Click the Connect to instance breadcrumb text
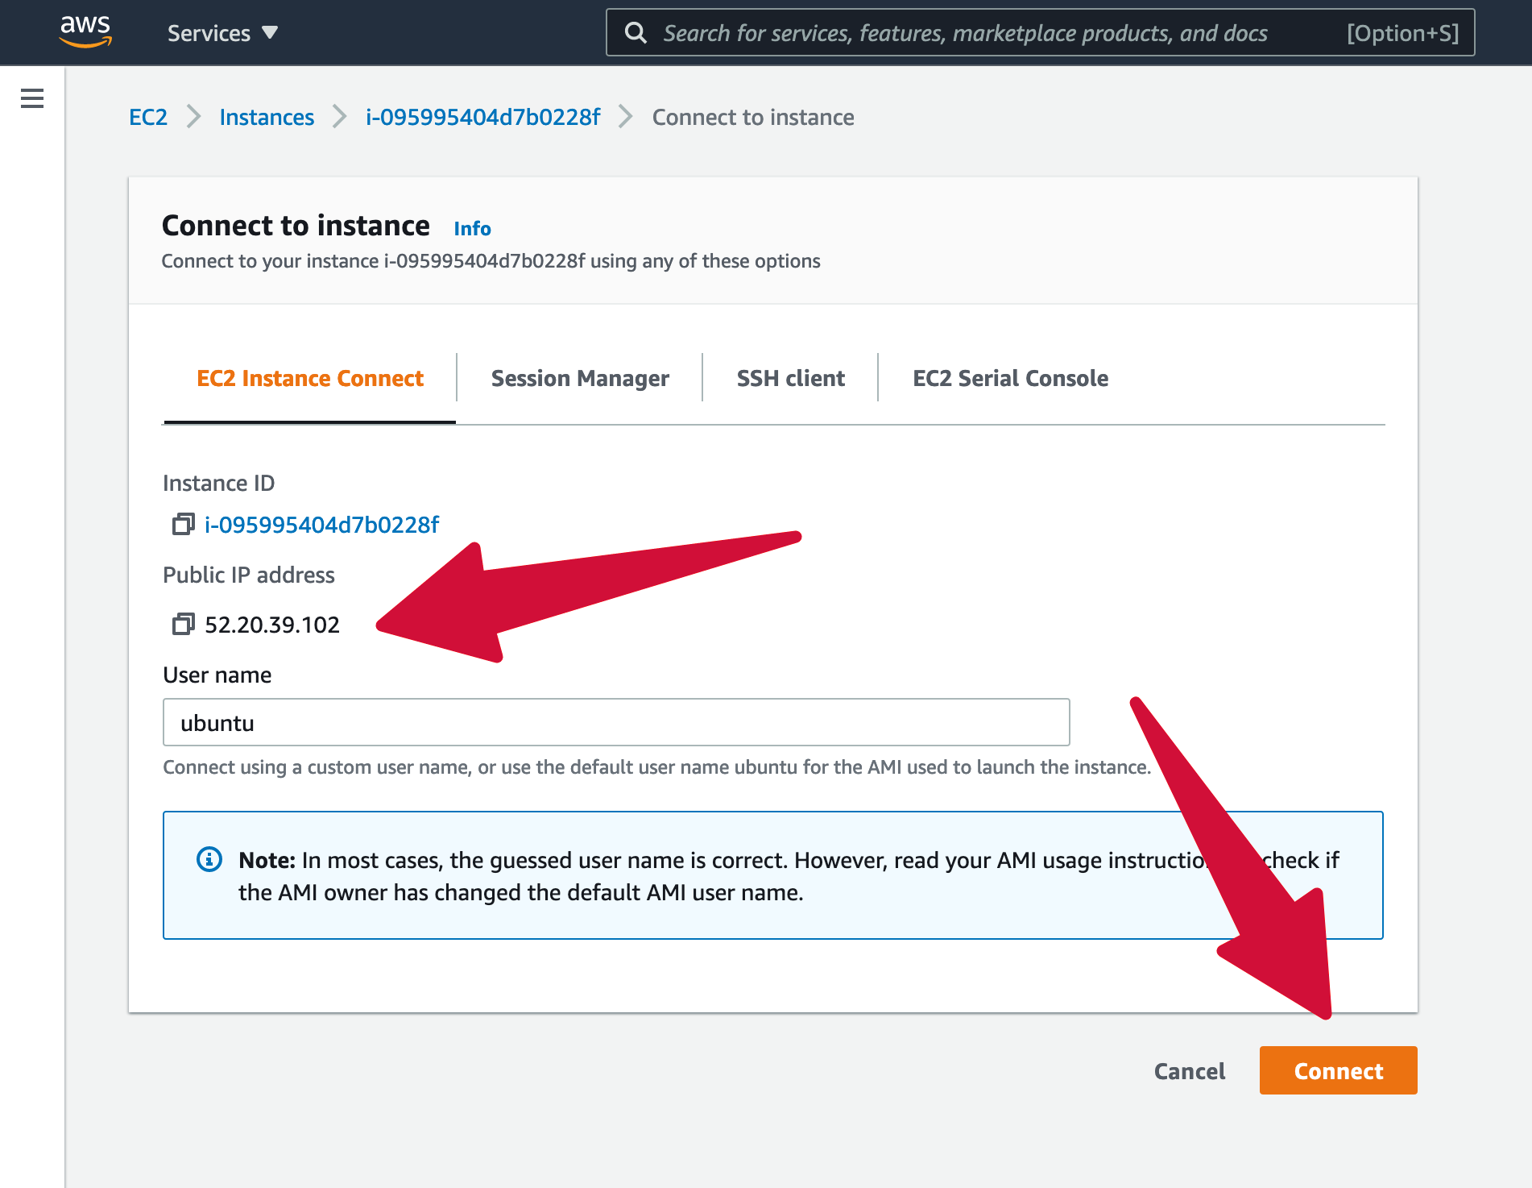This screenshot has height=1188, width=1532. point(753,118)
